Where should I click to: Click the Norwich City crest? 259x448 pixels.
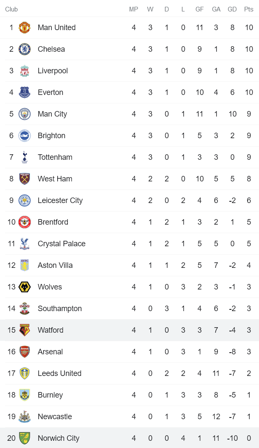coord(25,438)
